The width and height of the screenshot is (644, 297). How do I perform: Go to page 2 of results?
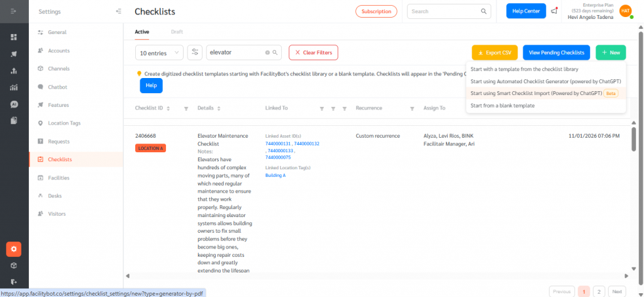coord(598,291)
